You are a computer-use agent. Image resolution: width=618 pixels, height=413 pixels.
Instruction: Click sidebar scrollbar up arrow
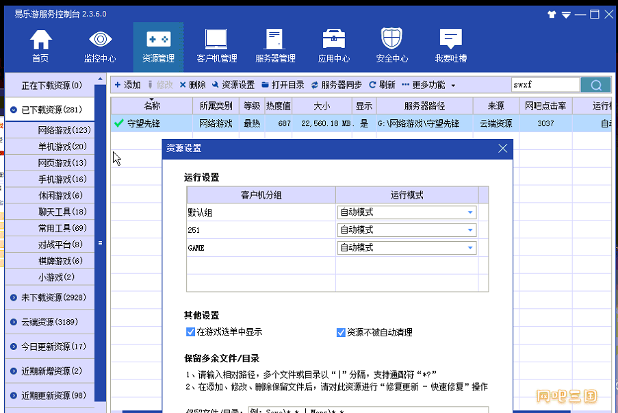tap(100, 79)
